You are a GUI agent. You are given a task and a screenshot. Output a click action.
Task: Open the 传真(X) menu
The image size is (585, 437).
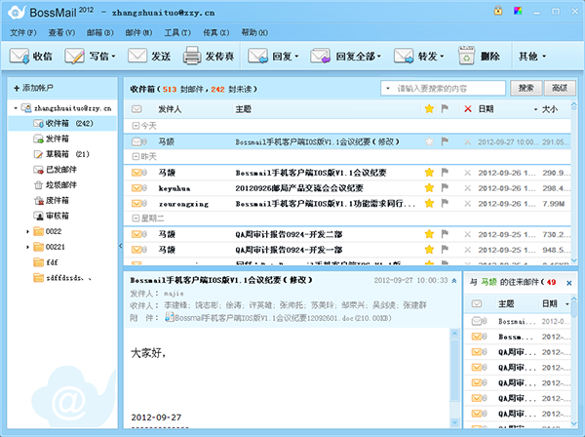tap(216, 33)
